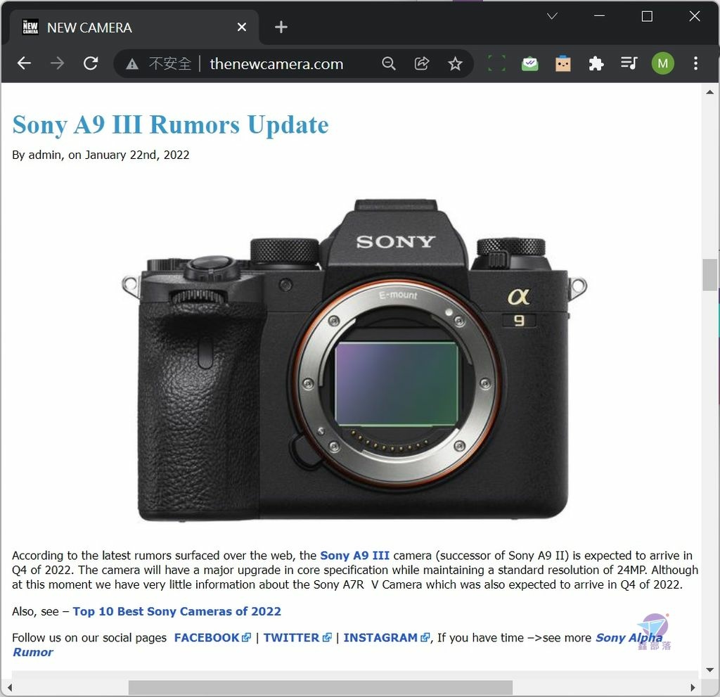Open the Sony A9 III Rumors Update headline

coord(170,124)
